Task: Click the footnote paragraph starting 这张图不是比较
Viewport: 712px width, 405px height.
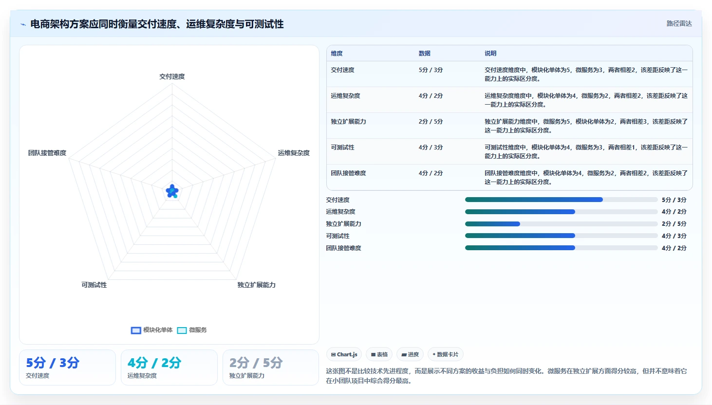Action: click(506, 376)
